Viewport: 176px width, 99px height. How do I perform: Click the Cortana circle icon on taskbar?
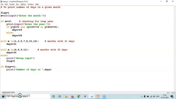[x=54, y=97]
